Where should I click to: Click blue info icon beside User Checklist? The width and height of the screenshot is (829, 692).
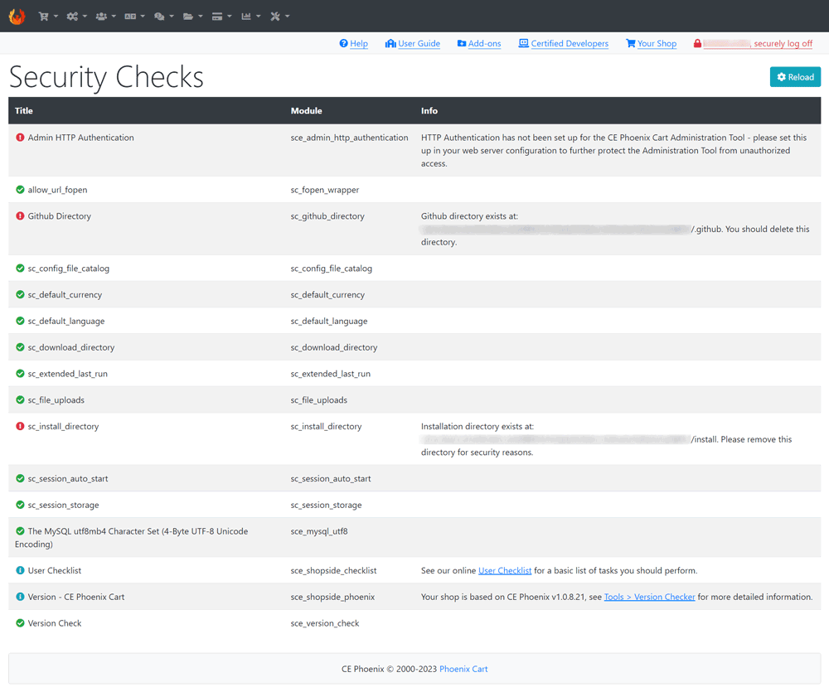tap(20, 570)
